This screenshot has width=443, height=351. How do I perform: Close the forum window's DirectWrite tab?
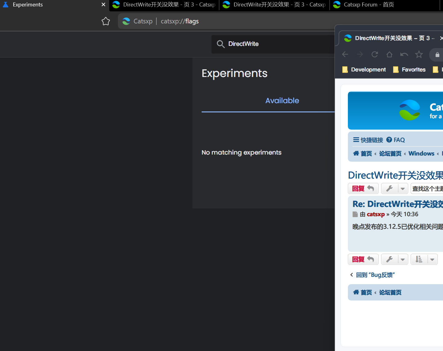pyautogui.click(x=441, y=38)
